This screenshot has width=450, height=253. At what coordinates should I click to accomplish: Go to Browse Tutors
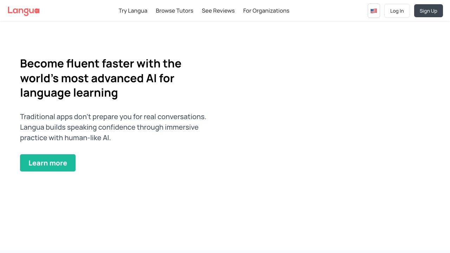click(x=174, y=11)
